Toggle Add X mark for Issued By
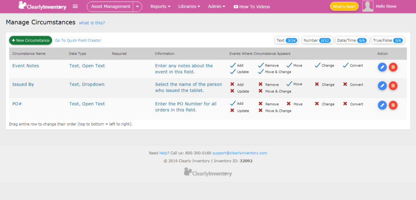 coord(233,84)
